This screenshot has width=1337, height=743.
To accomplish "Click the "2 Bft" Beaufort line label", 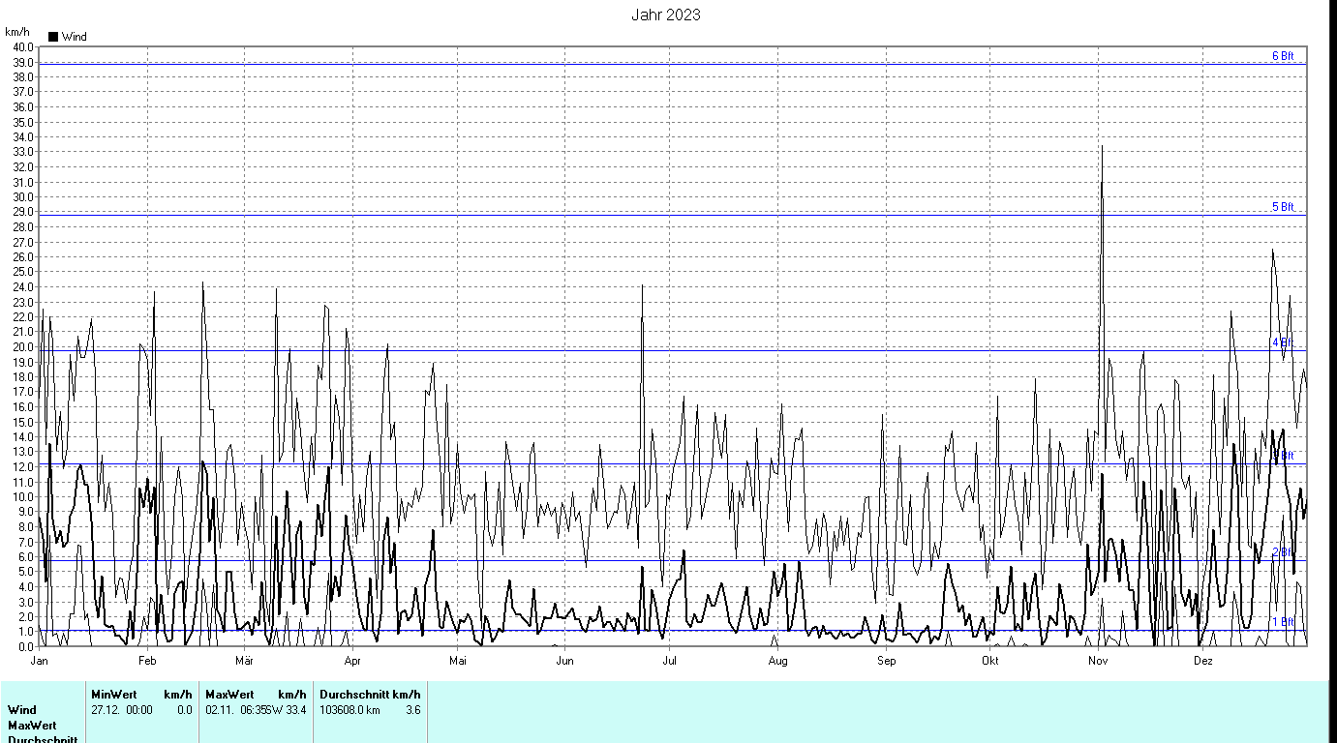I will pos(1283,551).
